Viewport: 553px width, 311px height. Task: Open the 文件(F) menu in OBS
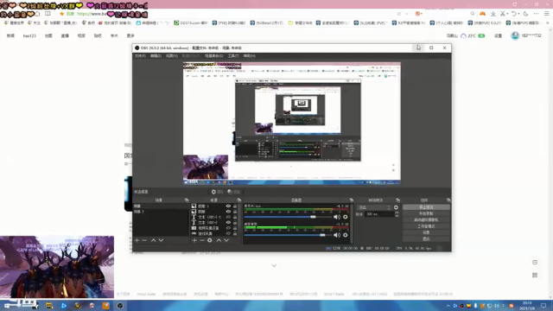(140, 55)
